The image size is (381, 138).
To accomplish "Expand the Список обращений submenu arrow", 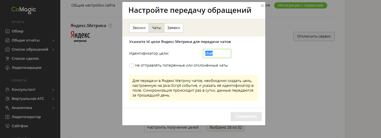I will coord(53,50).
